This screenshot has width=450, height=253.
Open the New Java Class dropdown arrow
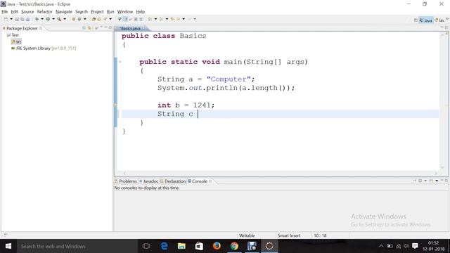point(85,19)
